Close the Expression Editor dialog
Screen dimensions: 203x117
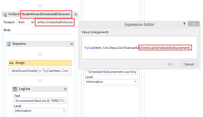193,24
